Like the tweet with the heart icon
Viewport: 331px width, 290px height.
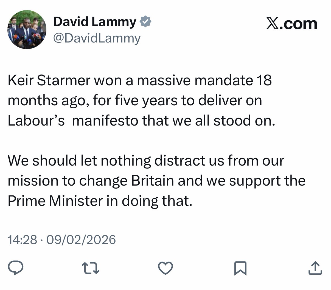click(166, 268)
